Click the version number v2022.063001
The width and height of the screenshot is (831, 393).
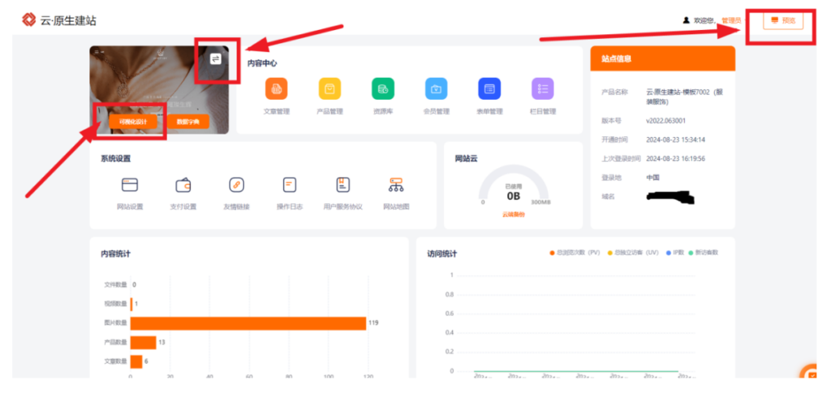[665, 121]
